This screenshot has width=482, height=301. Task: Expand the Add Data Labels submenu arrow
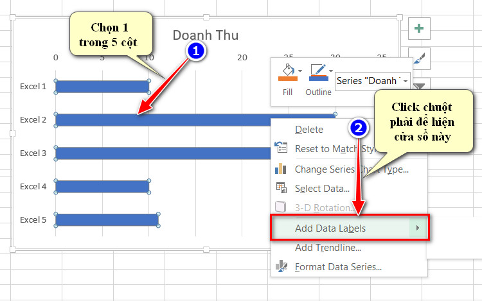[x=418, y=228]
